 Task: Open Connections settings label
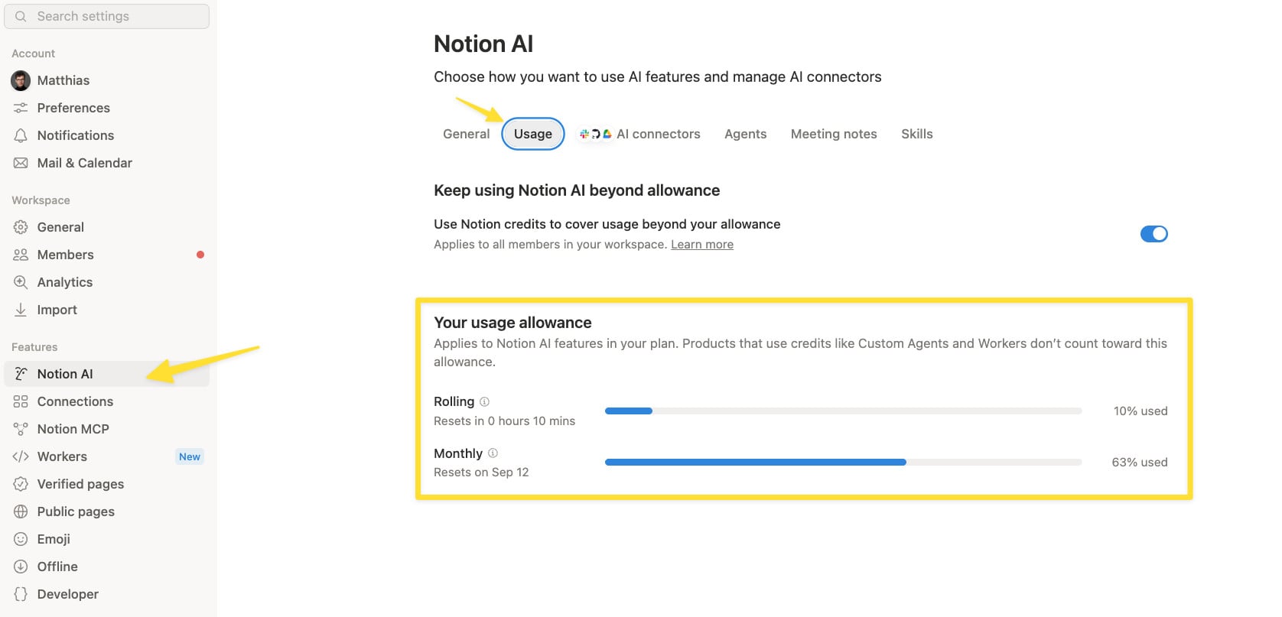point(75,401)
